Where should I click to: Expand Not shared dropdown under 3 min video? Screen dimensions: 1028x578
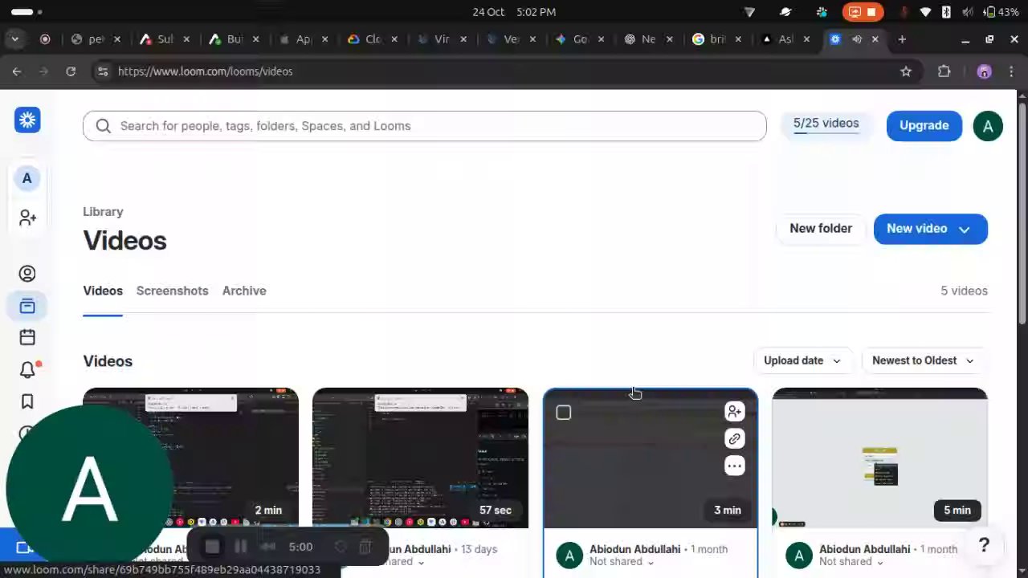pos(622,562)
